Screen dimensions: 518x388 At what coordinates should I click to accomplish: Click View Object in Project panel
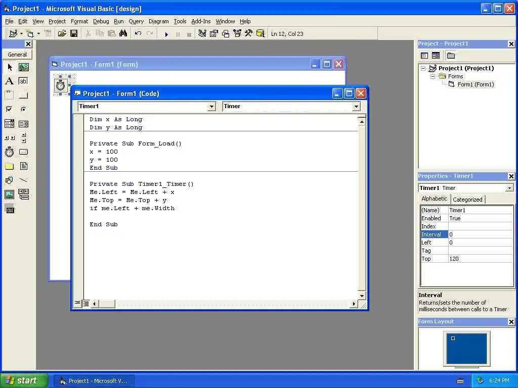click(x=436, y=56)
